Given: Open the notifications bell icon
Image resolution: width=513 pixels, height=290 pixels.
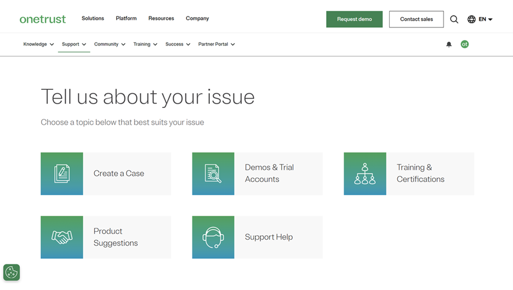Looking at the screenshot, I should pyautogui.click(x=449, y=44).
